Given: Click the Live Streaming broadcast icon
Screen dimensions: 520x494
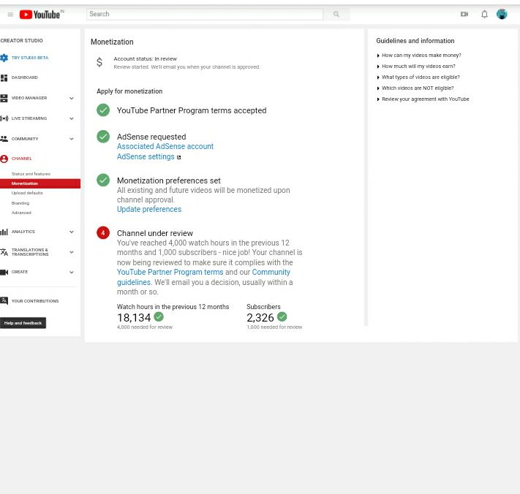Looking at the screenshot, I should tap(4, 118).
